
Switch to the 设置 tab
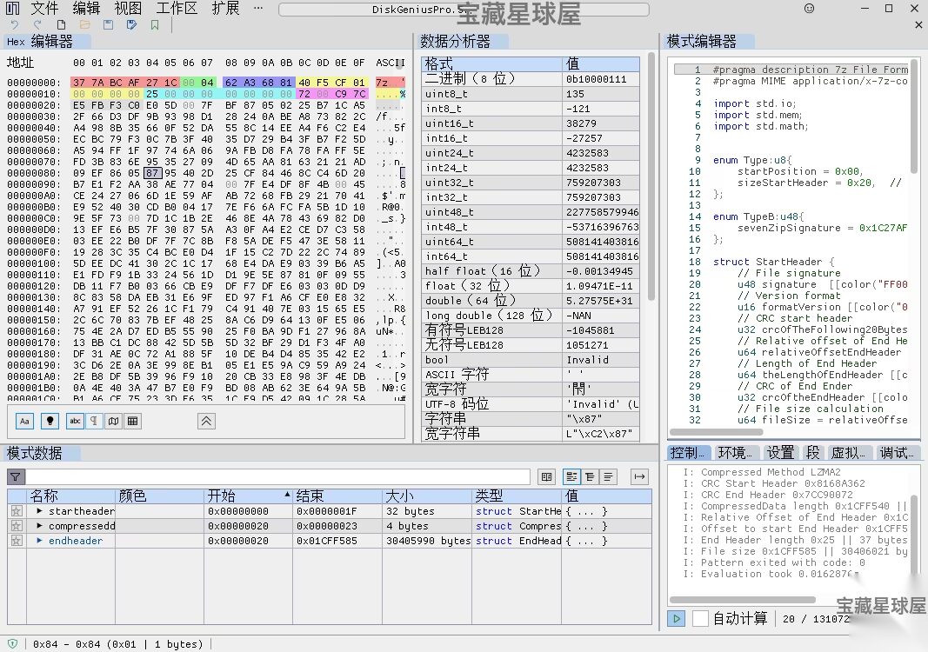[x=780, y=453]
